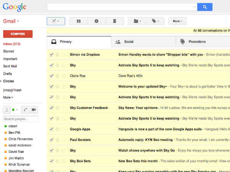Open the More actions toolbar menu

coord(177,21)
